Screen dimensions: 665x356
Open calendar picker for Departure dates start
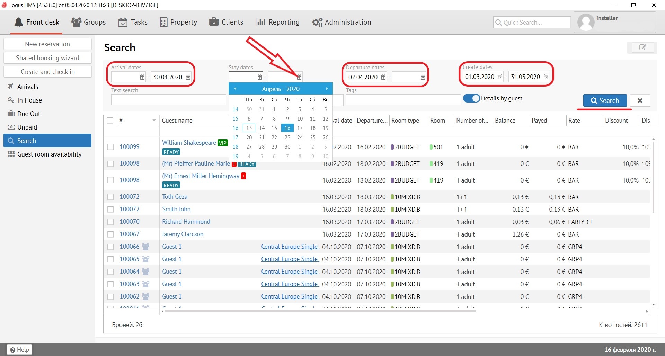[x=383, y=77]
